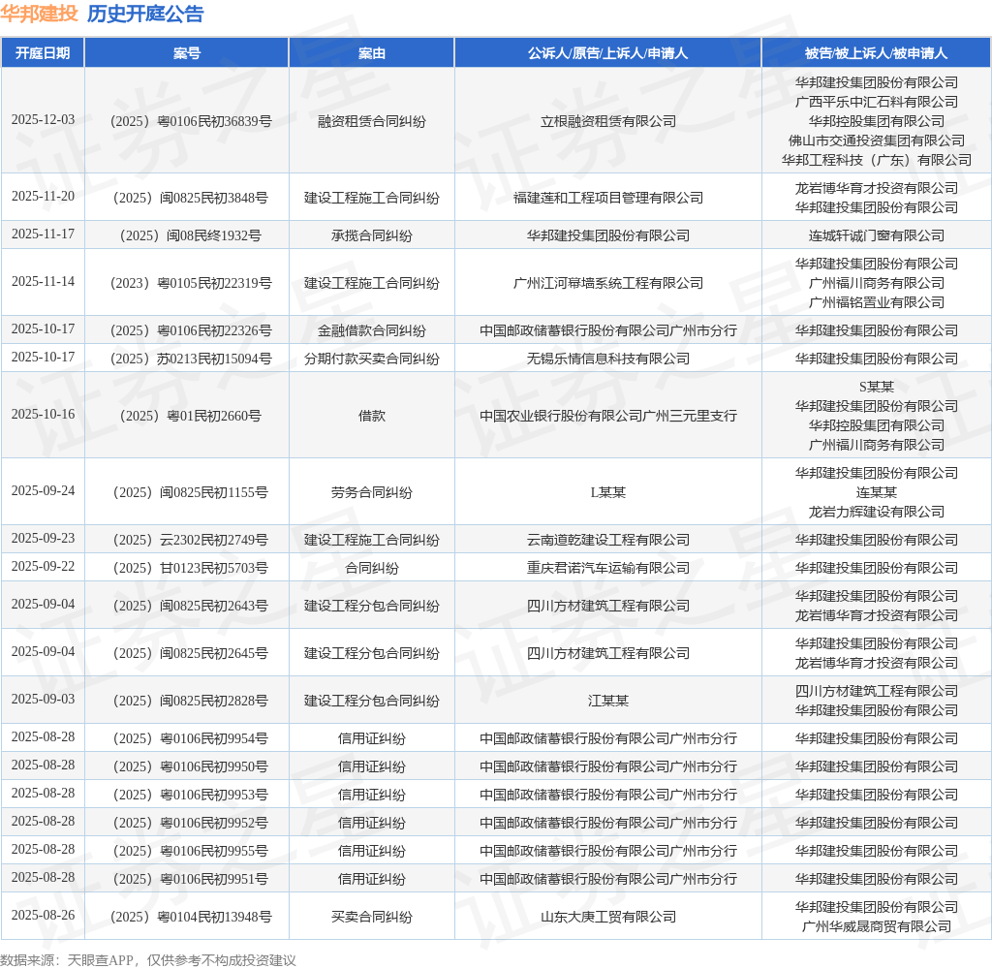The image size is (992, 969).
Task: Click defendant 广州福铭置业有限公司
Action: pos(876,302)
